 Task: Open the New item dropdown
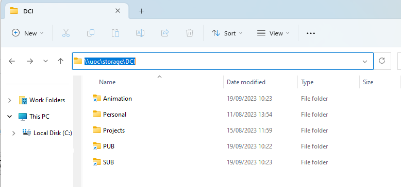[x=28, y=33]
